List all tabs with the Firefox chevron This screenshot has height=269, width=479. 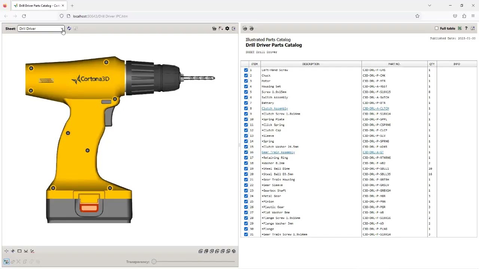[430, 6]
